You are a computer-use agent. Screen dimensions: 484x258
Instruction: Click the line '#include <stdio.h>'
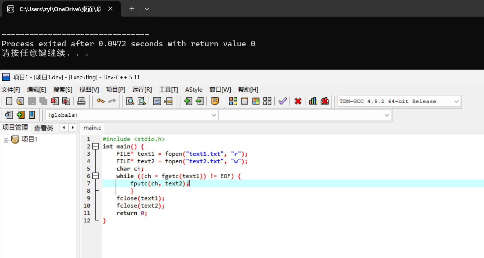click(x=134, y=139)
